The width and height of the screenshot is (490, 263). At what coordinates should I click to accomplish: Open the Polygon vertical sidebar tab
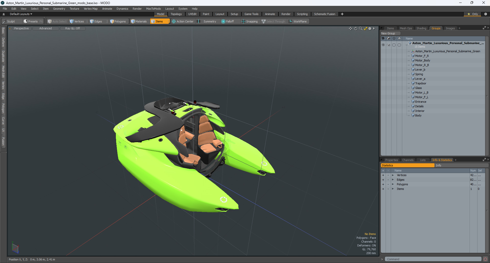pos(3,108)
